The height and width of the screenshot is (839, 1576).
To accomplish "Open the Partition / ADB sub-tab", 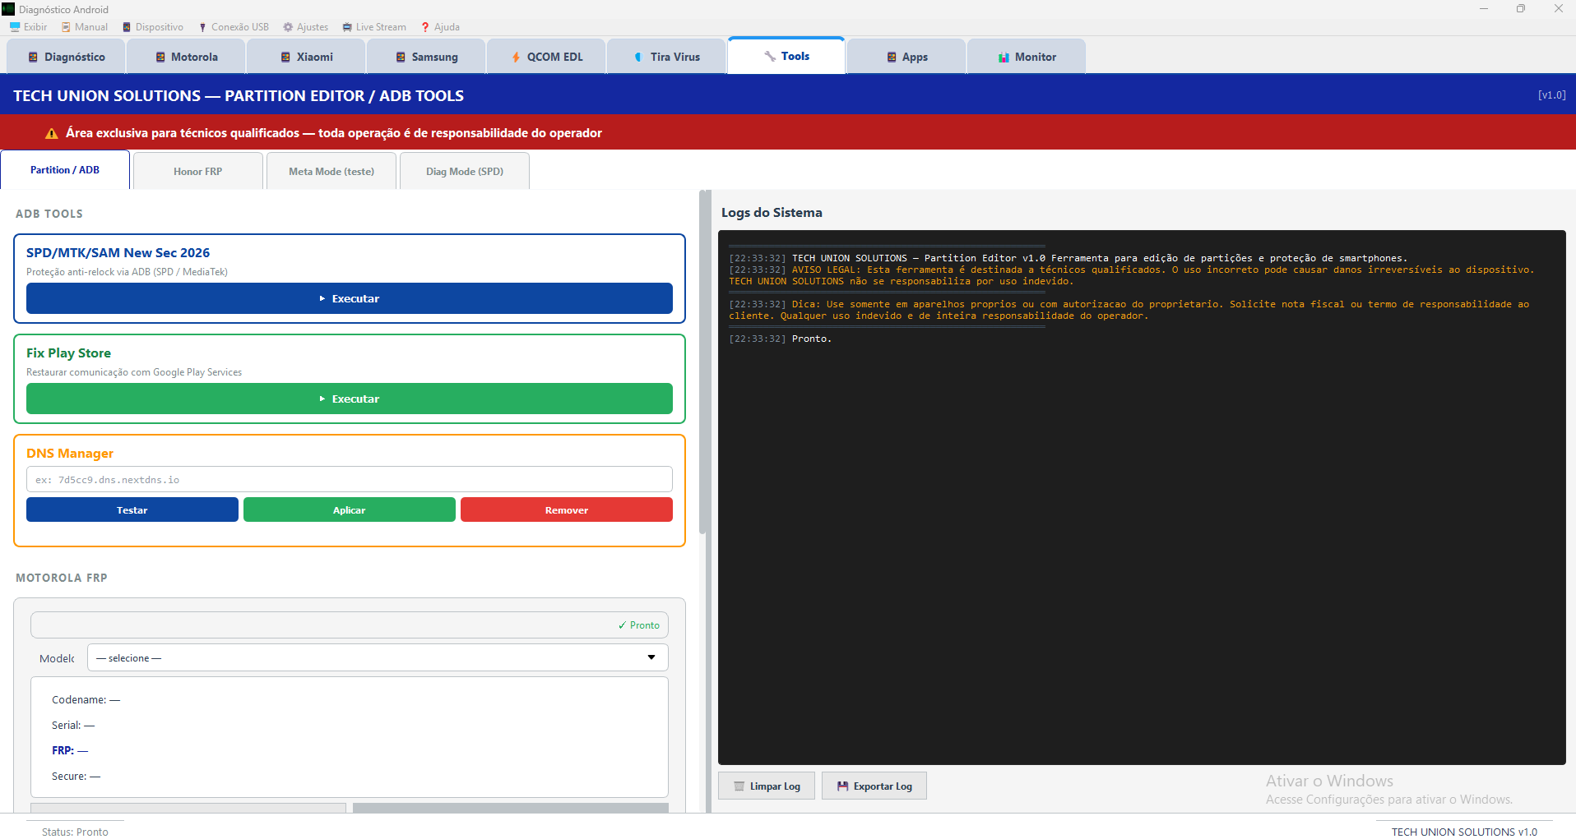I will 65,170.
